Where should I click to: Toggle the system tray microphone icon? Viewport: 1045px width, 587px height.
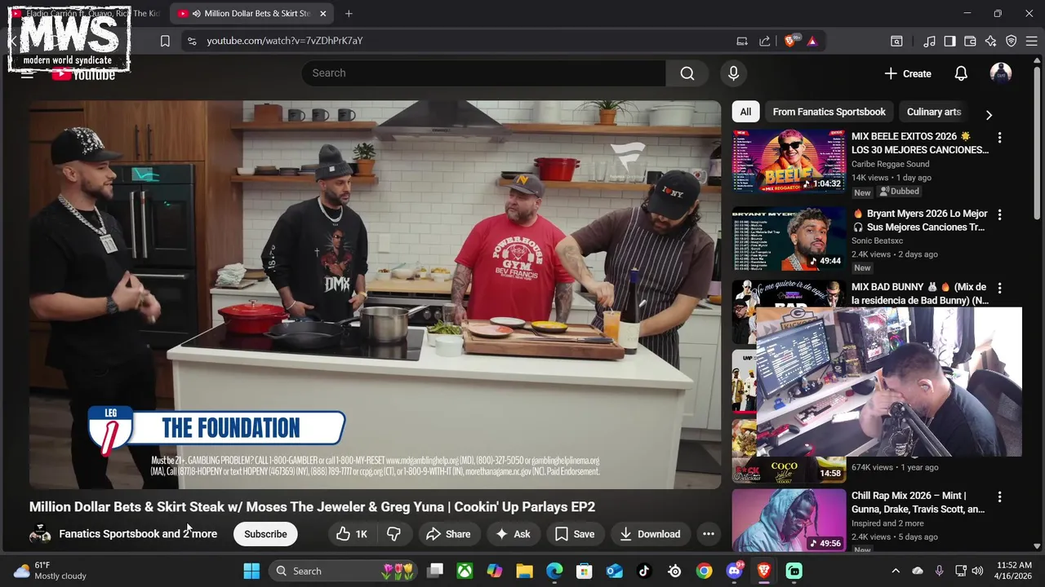(939, 571)
